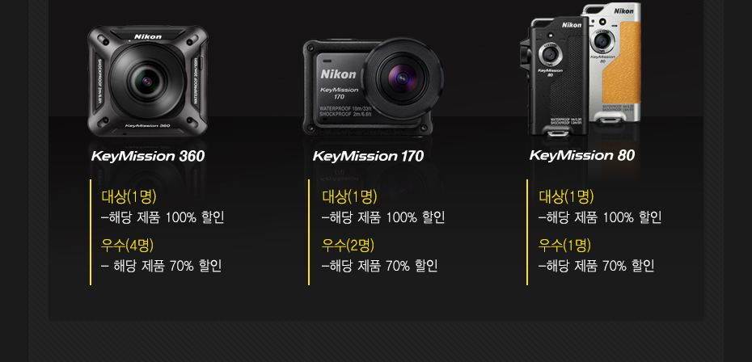Click the lens of the KeyMission 170
This screenshot has width=752, height=362.
403,78
